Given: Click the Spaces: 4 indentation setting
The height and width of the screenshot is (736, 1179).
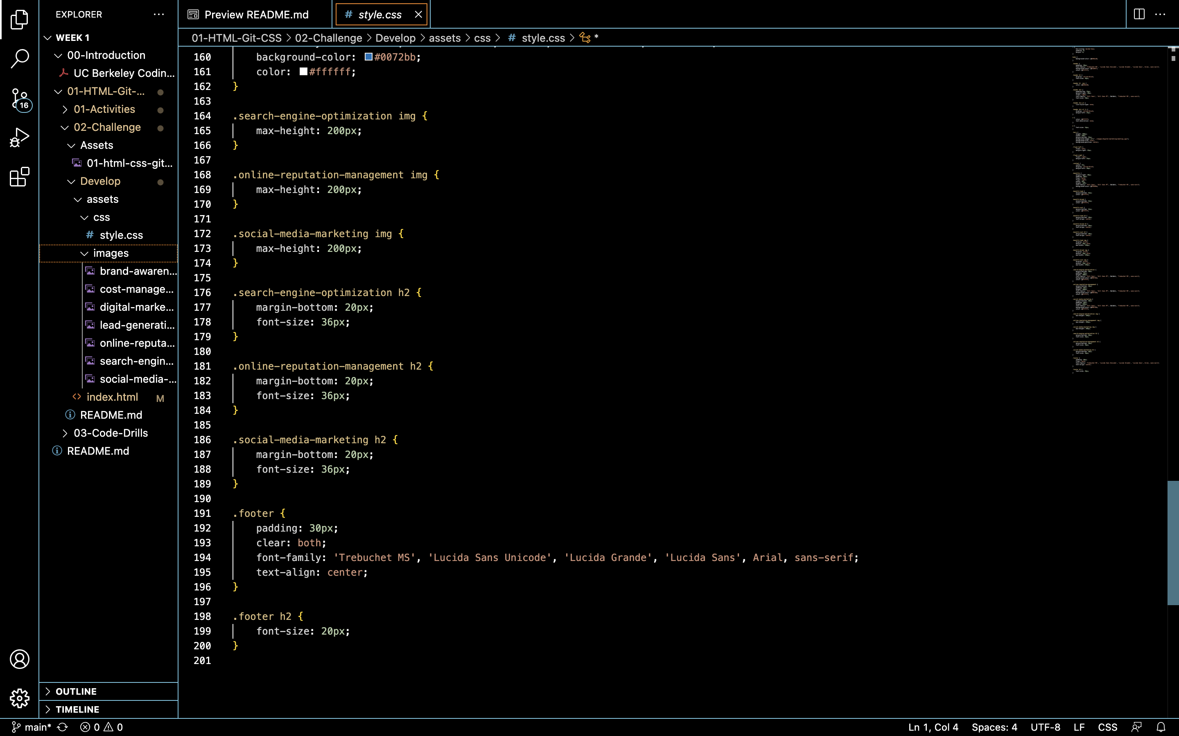Looking at the screenshot, I should pos(994,727).
